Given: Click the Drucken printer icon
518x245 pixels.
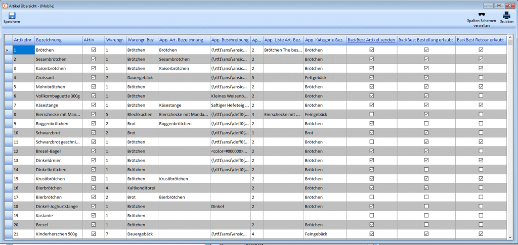Looking at the screenshot, I should [x=506, y=15].
